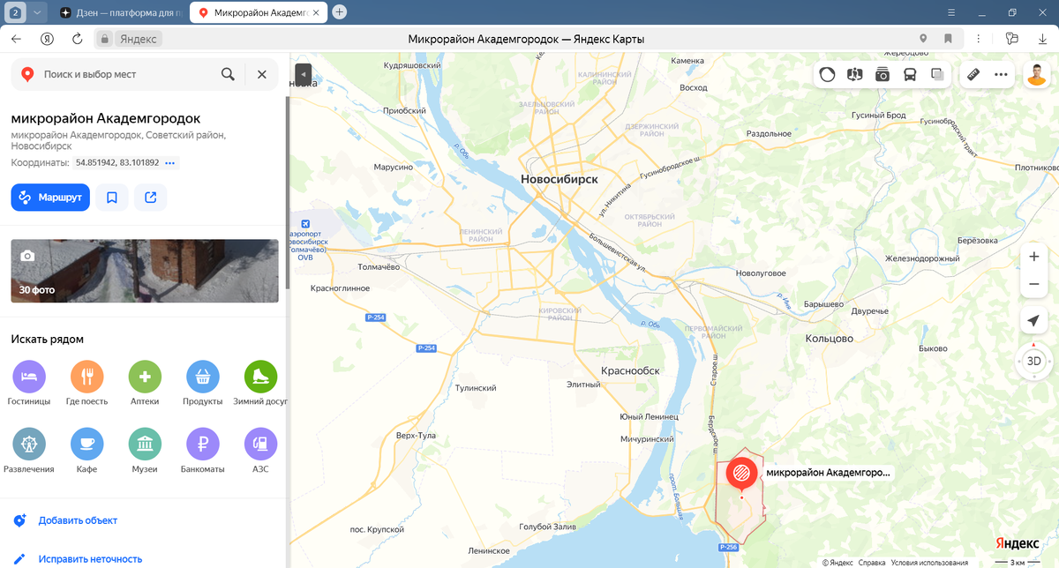Search nearby Гостиницы hotels

29,384
